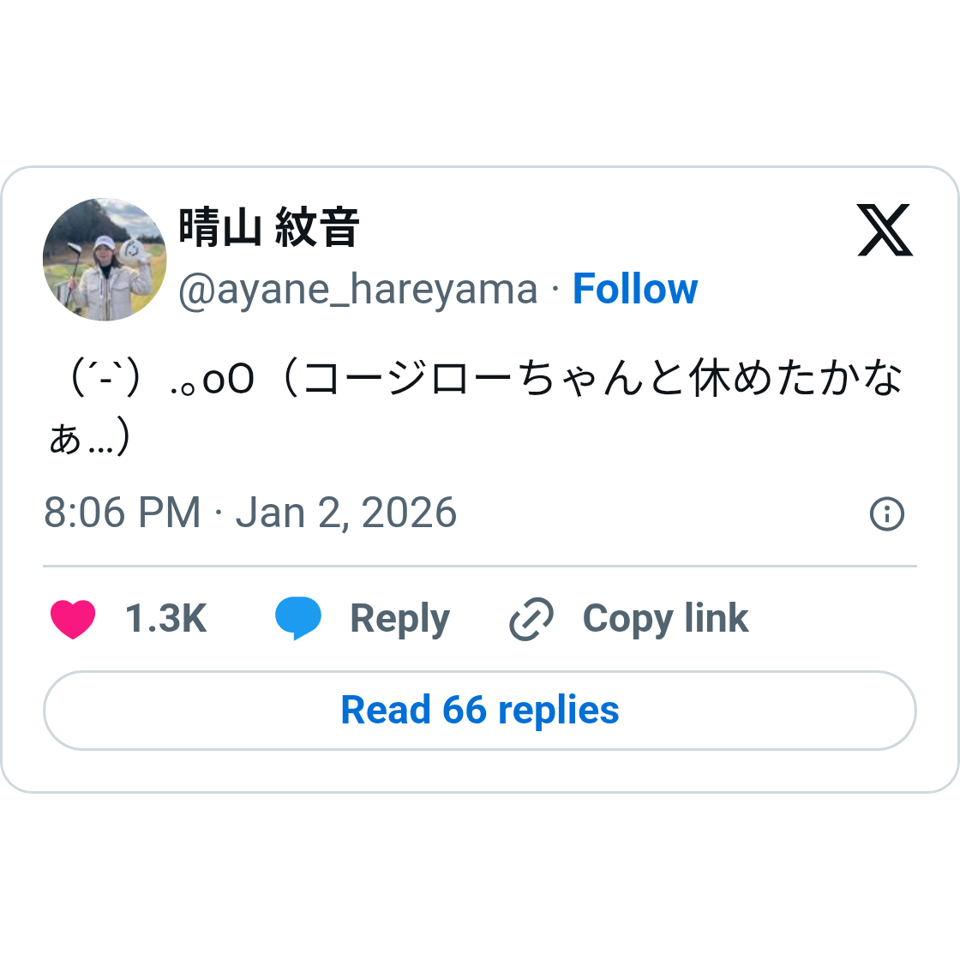
Task: Open the 晴山 紋音 display name
Action: (268, 228)
